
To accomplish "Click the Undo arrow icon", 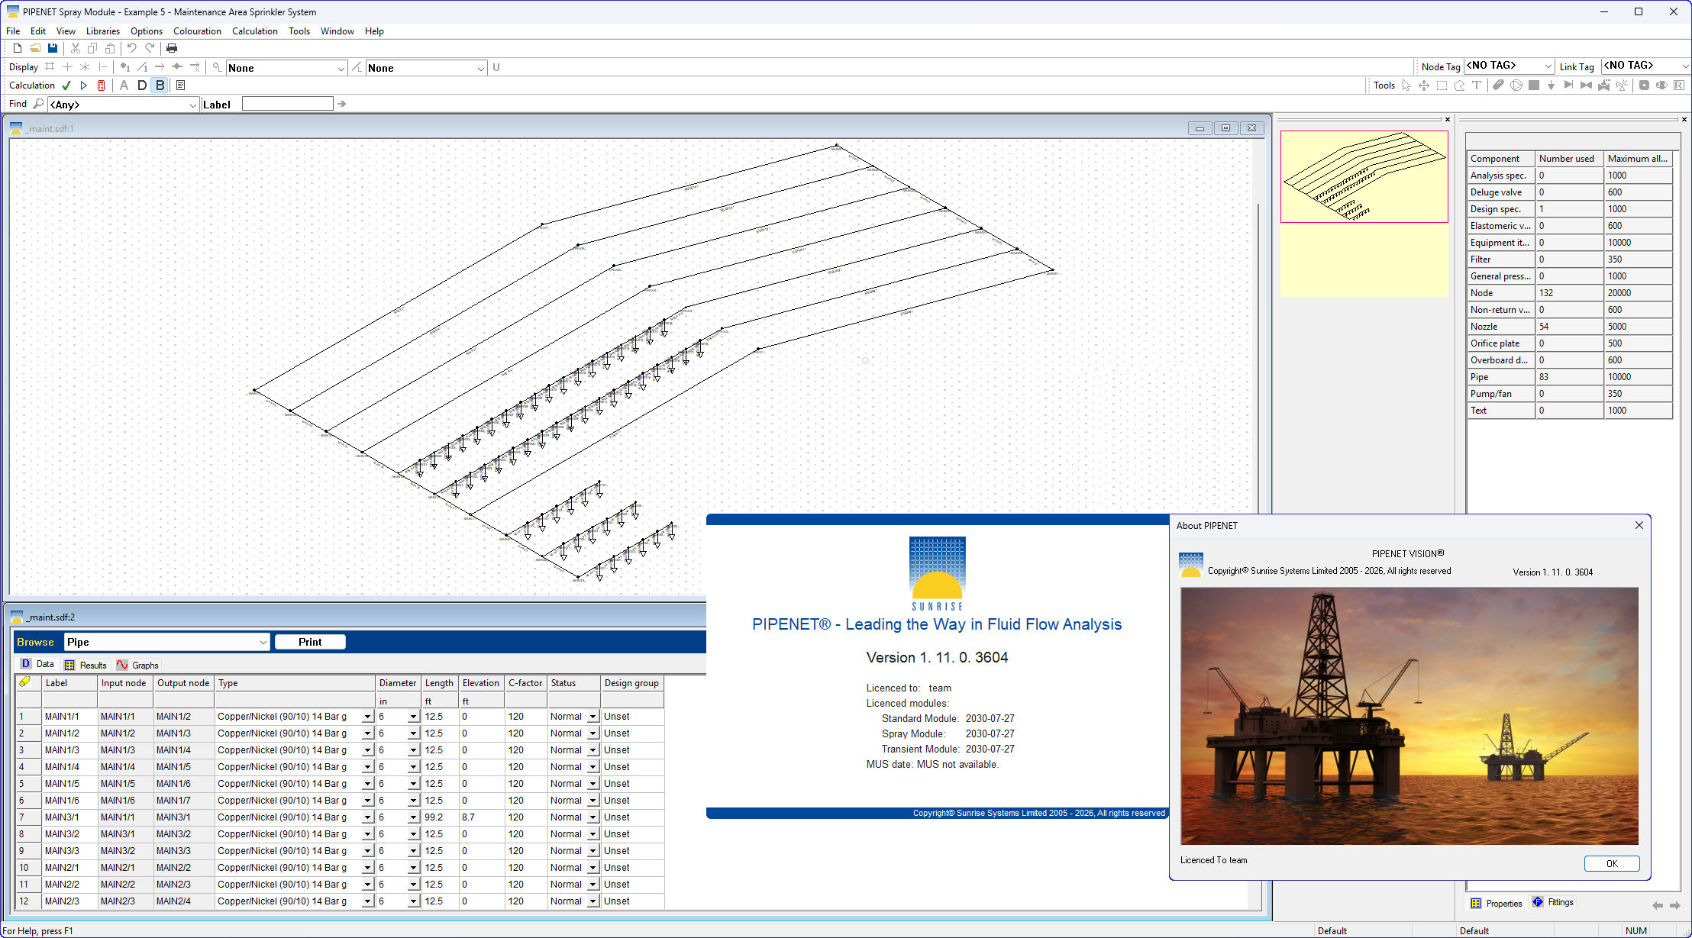I will coord(132,48).
